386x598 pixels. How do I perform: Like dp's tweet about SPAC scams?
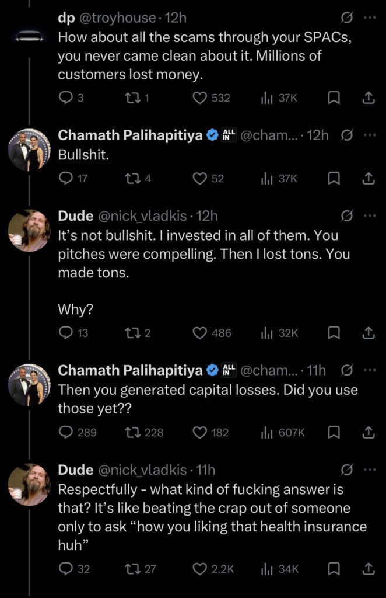pyautogui.click(x=200, y=98)
